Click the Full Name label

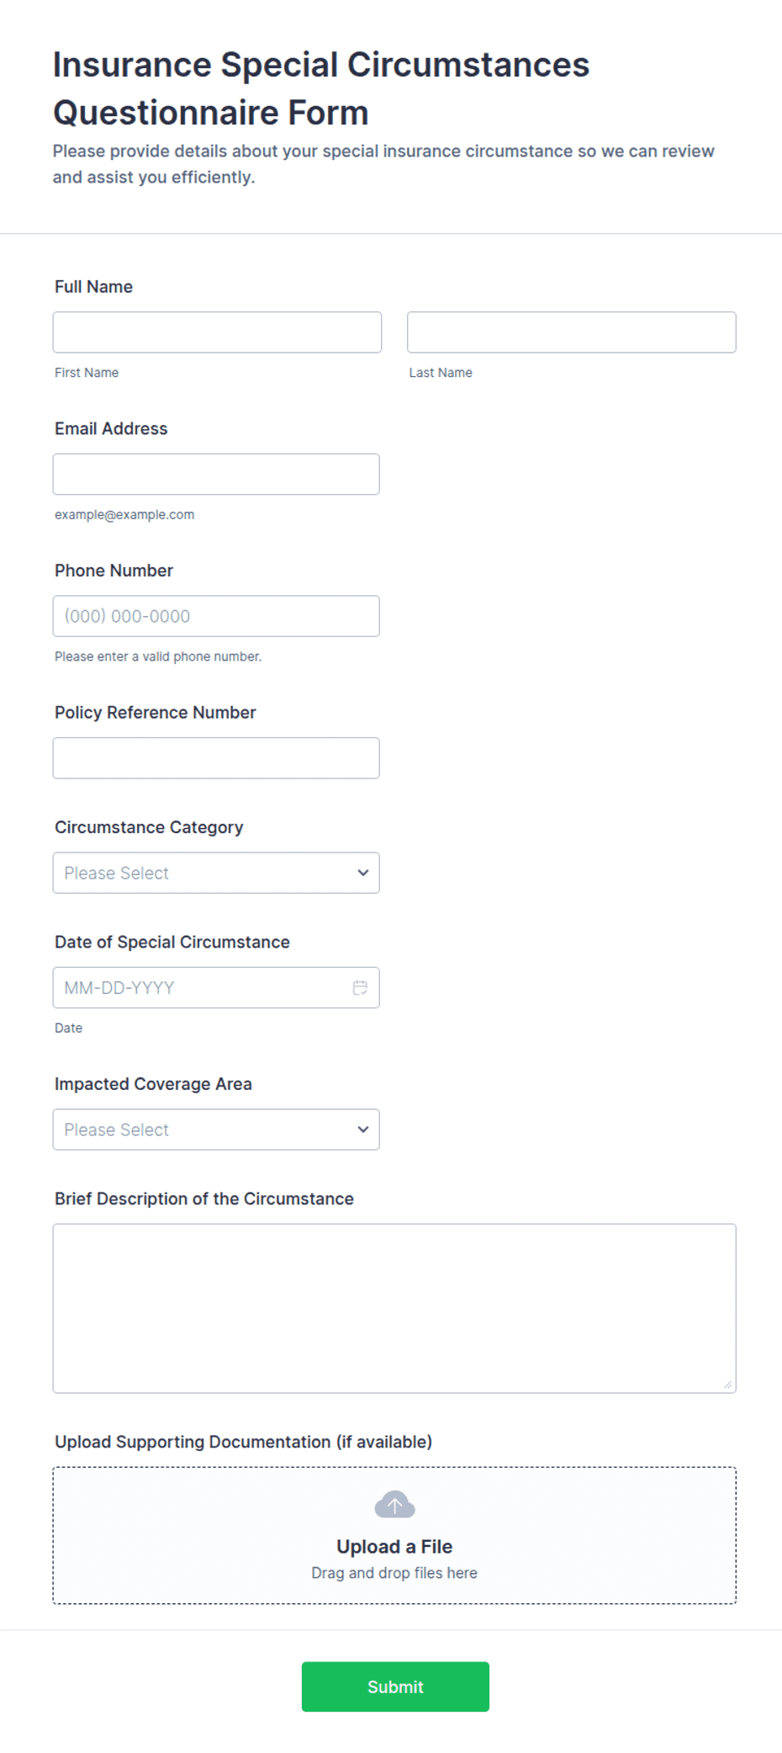pos(93,287)
